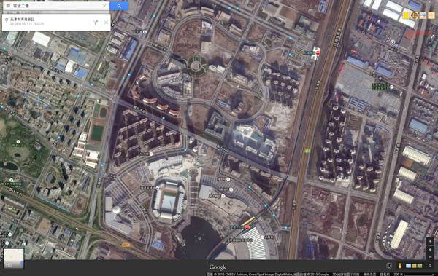
Task: Click the globe icon at top right
Action: [x=414, y=15]
